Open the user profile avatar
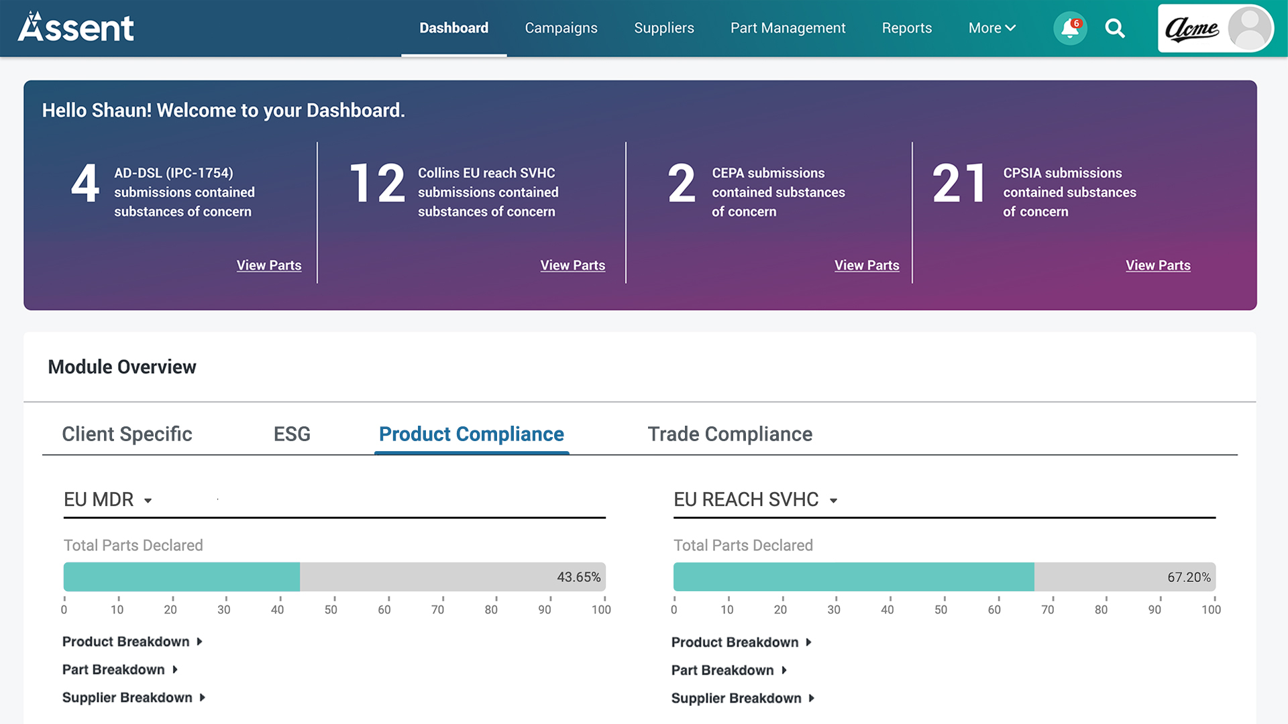This screenshot has width=1288, height=724. [x=1249, y=28]
